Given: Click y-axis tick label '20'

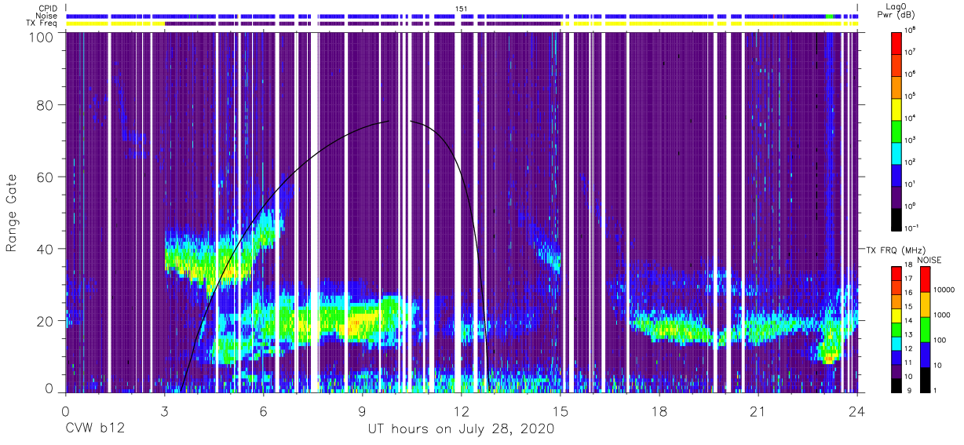Looking at the screenshot, I should (45, 321).
